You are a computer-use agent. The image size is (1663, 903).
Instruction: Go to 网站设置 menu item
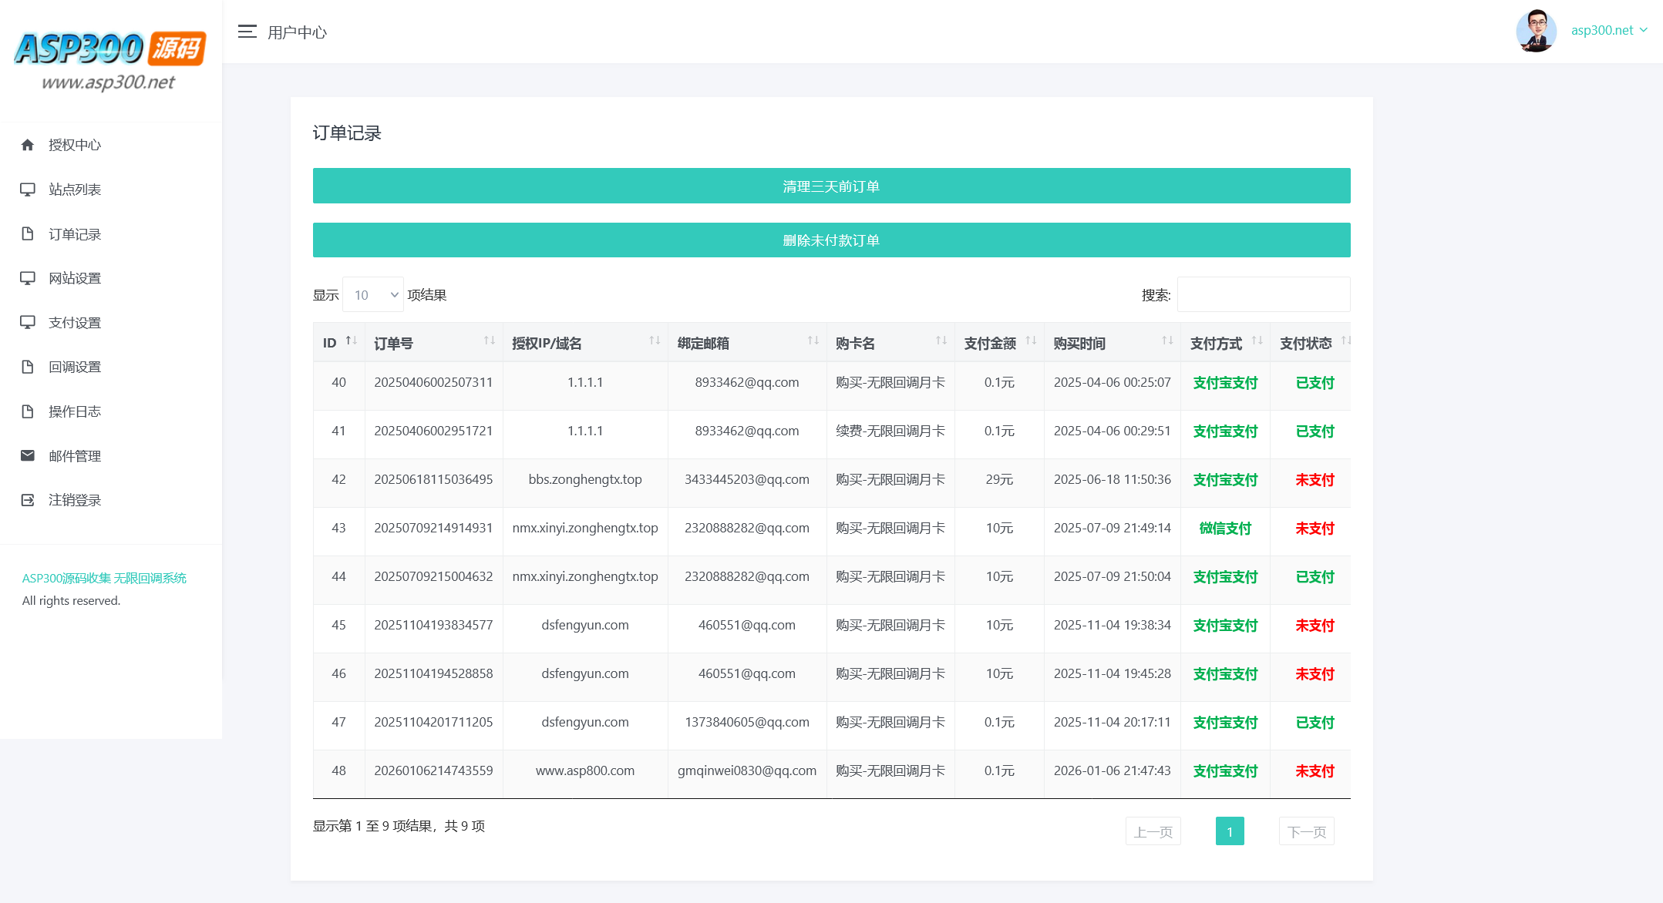coord(75,279)
